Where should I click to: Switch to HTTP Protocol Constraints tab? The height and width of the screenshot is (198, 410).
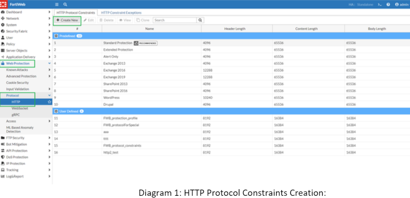[75, 12]
